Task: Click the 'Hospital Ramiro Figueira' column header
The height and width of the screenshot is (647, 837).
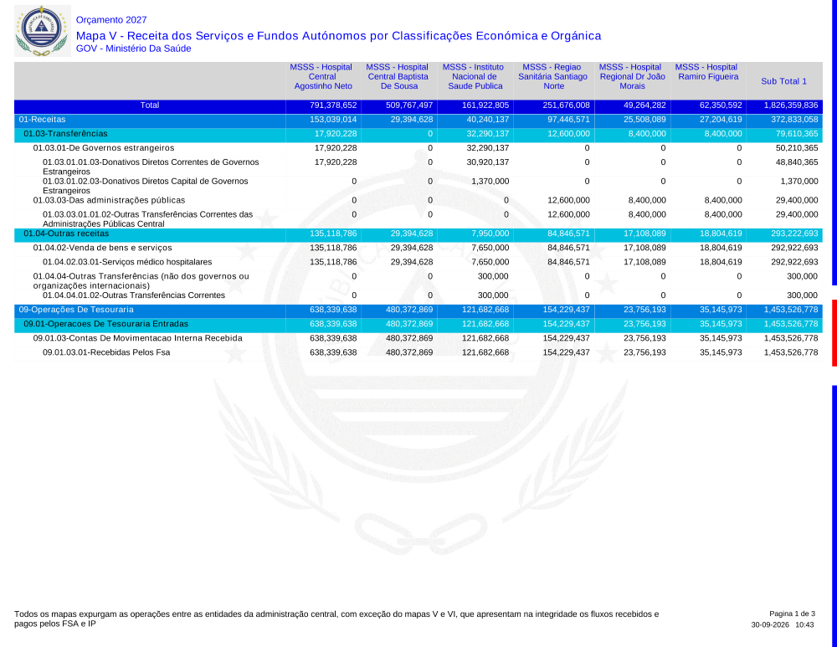Action: click(x=708, y=72)
